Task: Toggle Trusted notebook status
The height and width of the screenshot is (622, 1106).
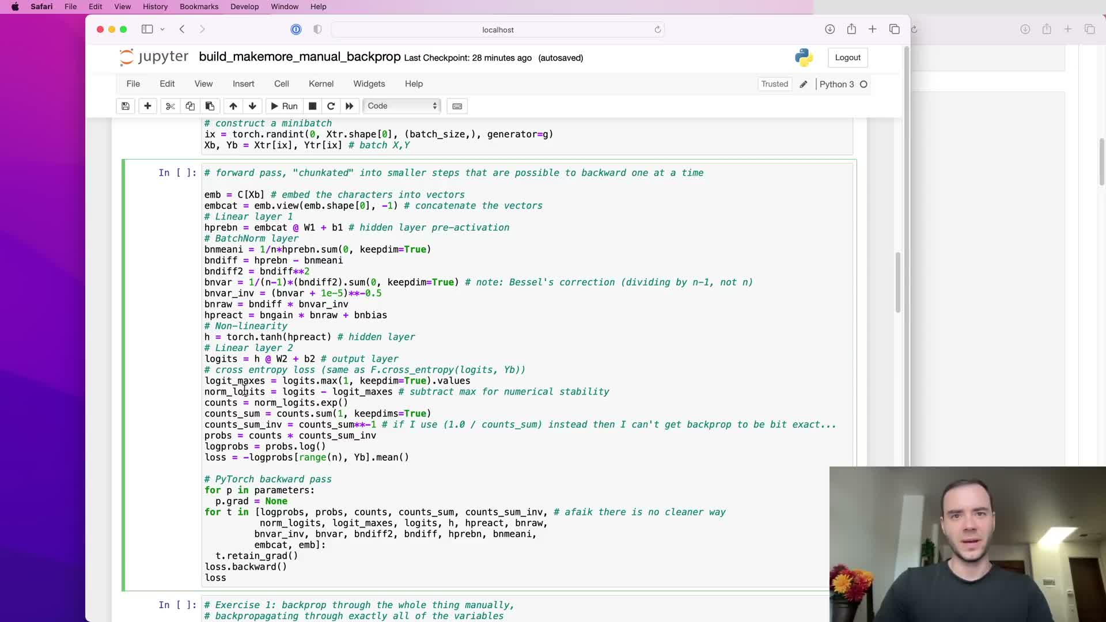Action: click(x=774, y=84)
